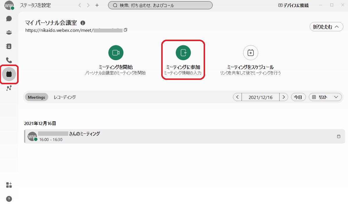The height and width of the screenshot is (207, 348).
Task: Click the WW profile avatar at top
Action: [9, 5]
